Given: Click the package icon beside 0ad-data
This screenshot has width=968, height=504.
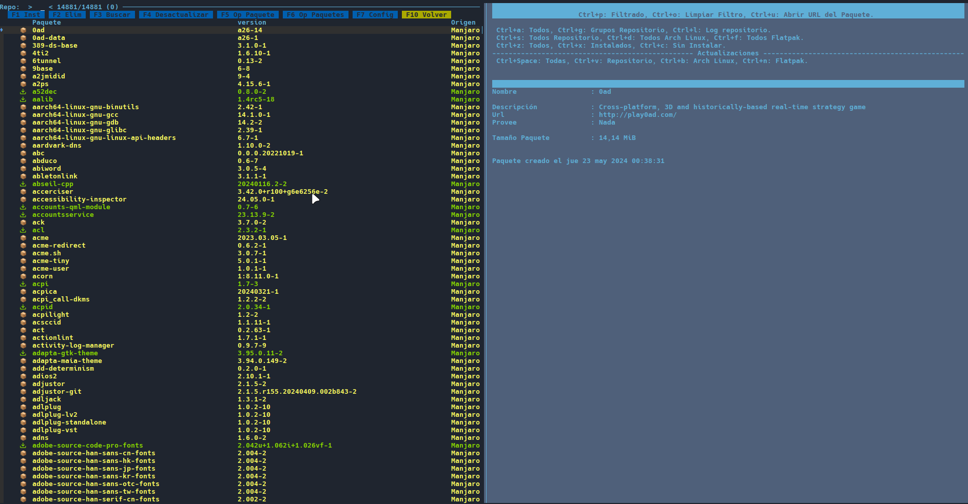Looking at the screenshot, I should click(23, 38).
